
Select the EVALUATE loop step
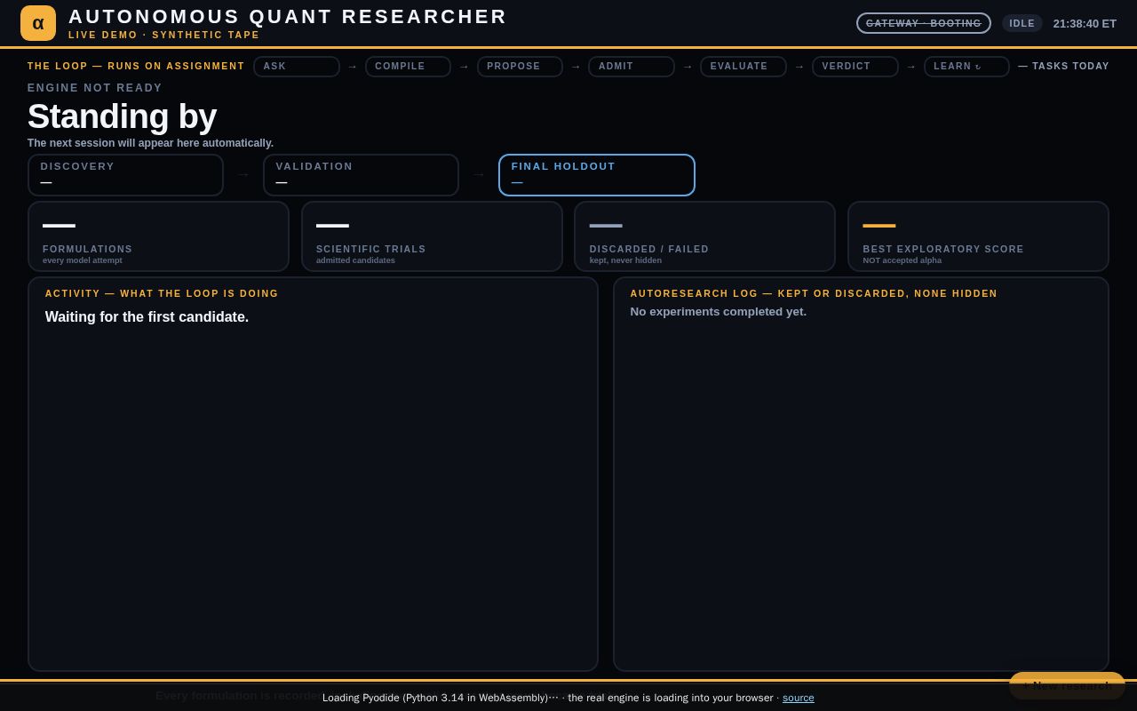(x=743, y=67)
